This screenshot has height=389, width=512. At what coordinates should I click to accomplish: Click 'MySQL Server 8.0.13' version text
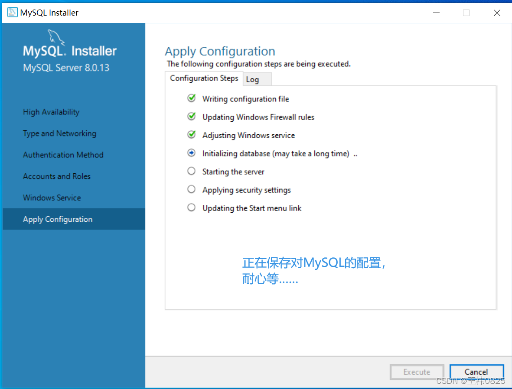pyautogui.click(x=66, y=68)
